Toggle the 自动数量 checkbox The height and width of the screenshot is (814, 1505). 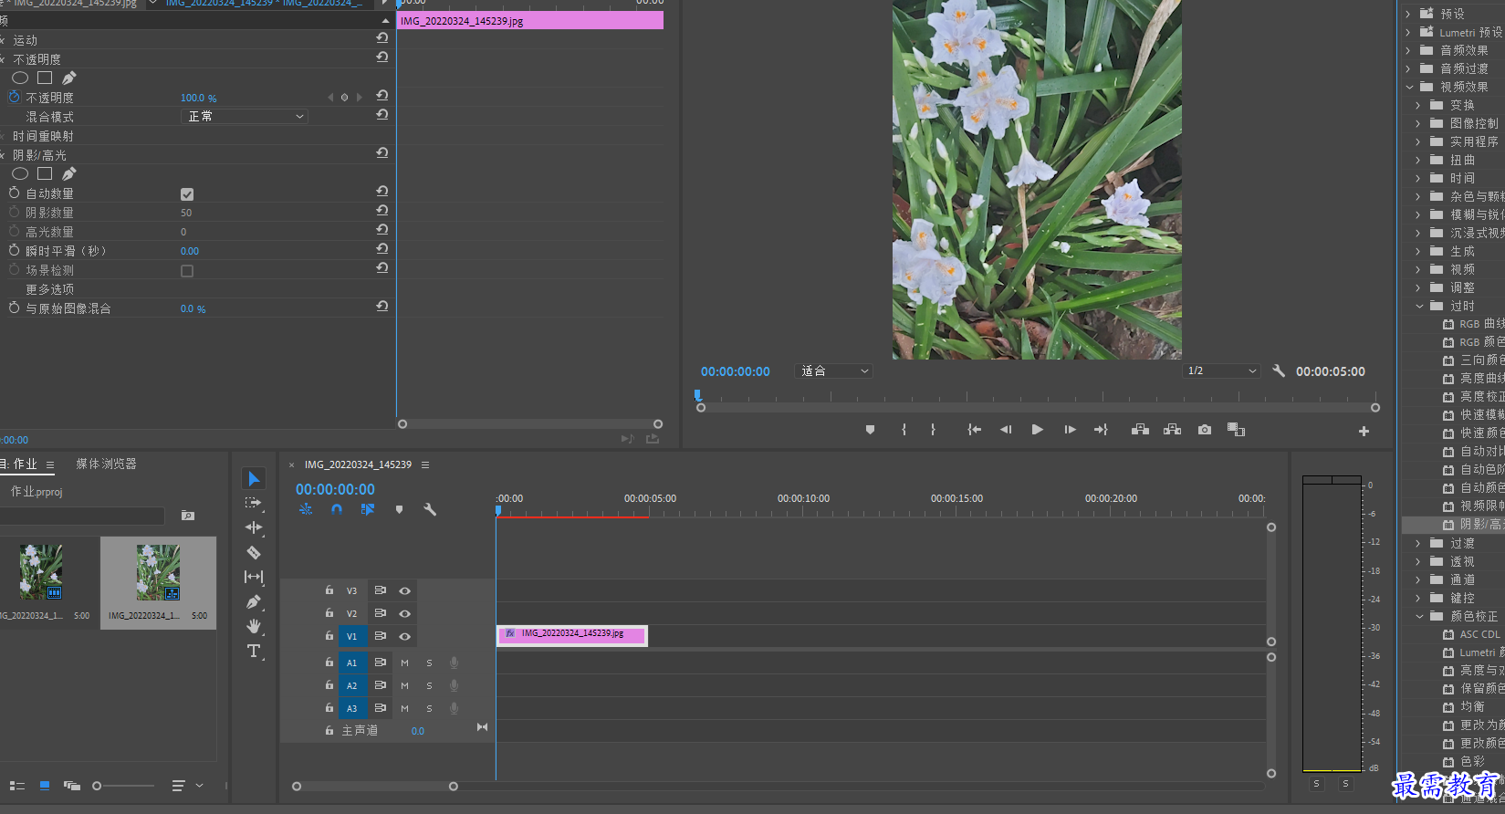click(x=187, y=194)
